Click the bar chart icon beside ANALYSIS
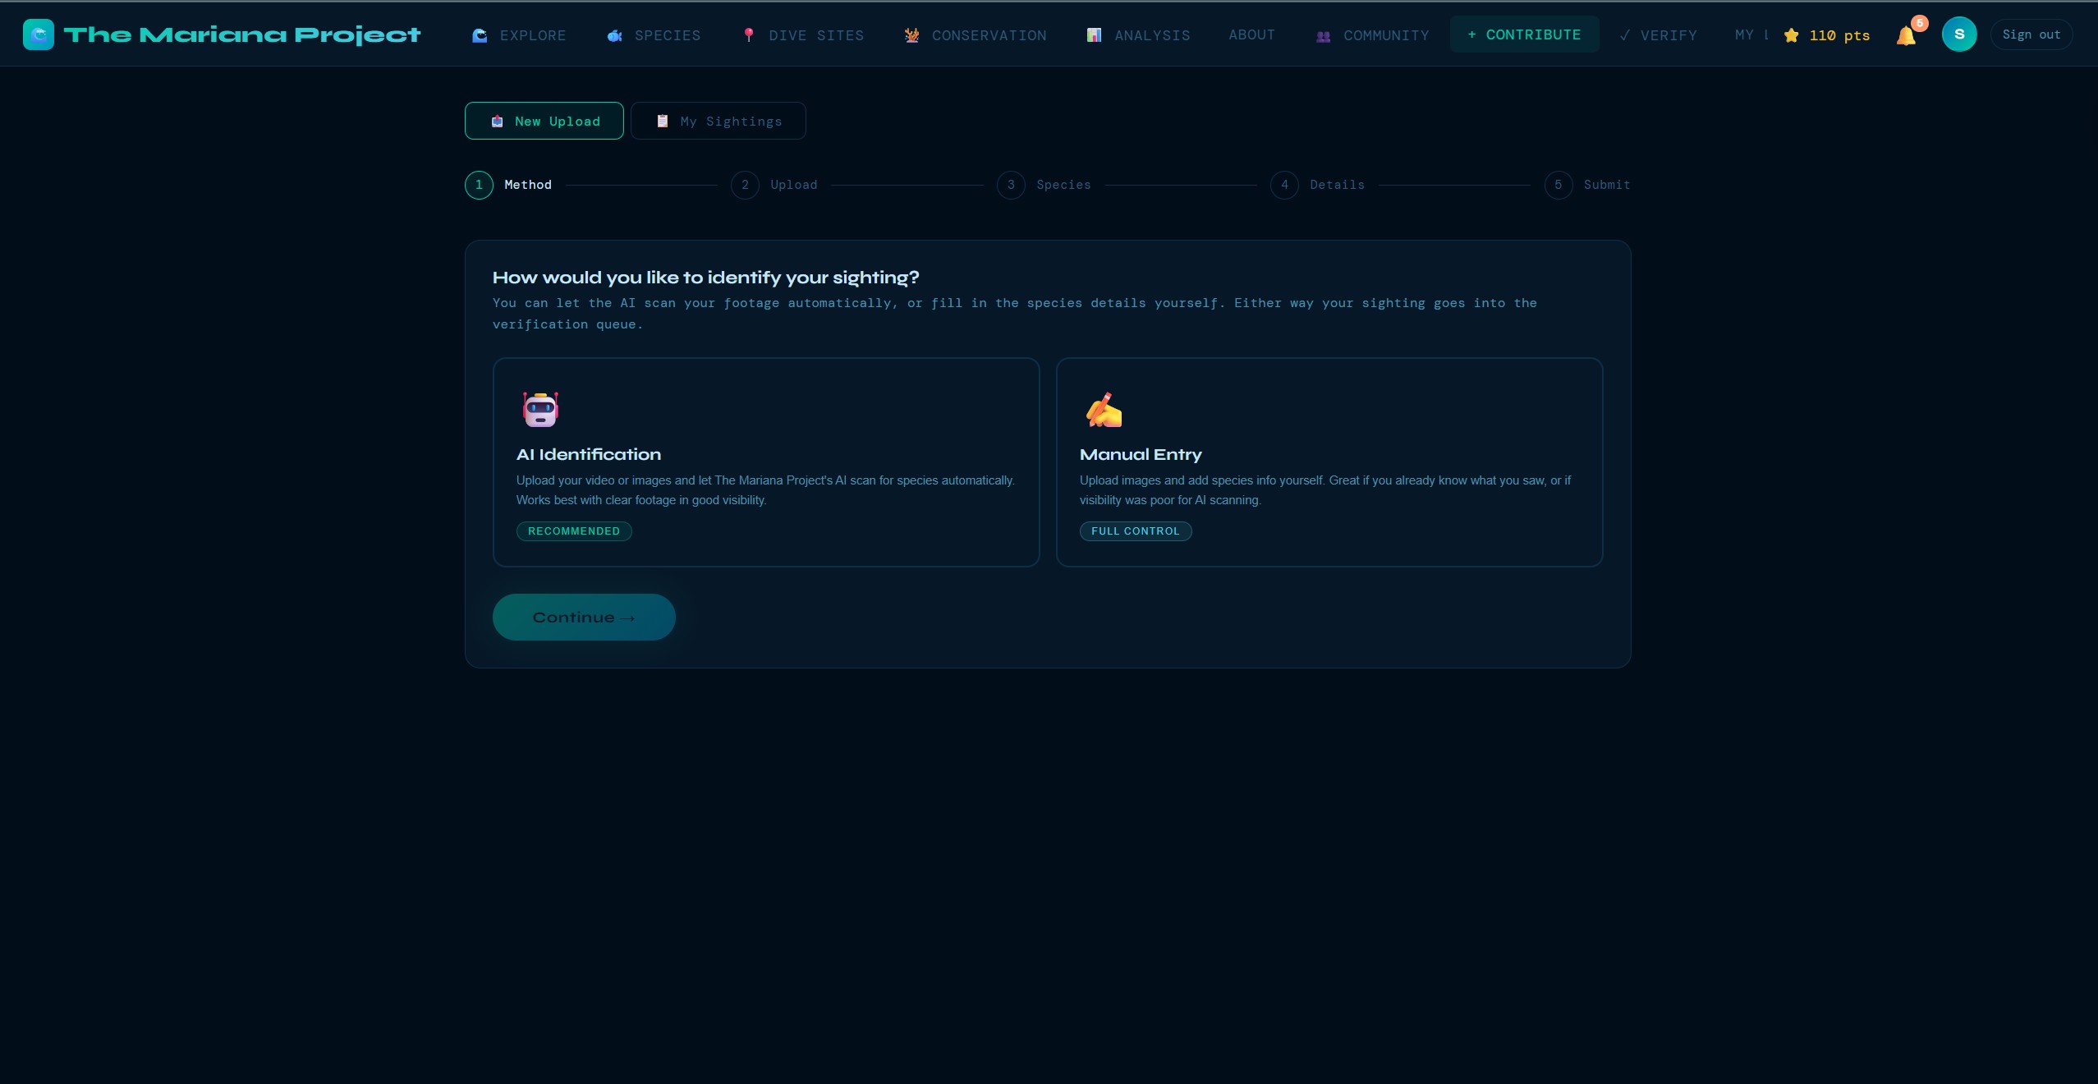 (x=1093, y=35)
